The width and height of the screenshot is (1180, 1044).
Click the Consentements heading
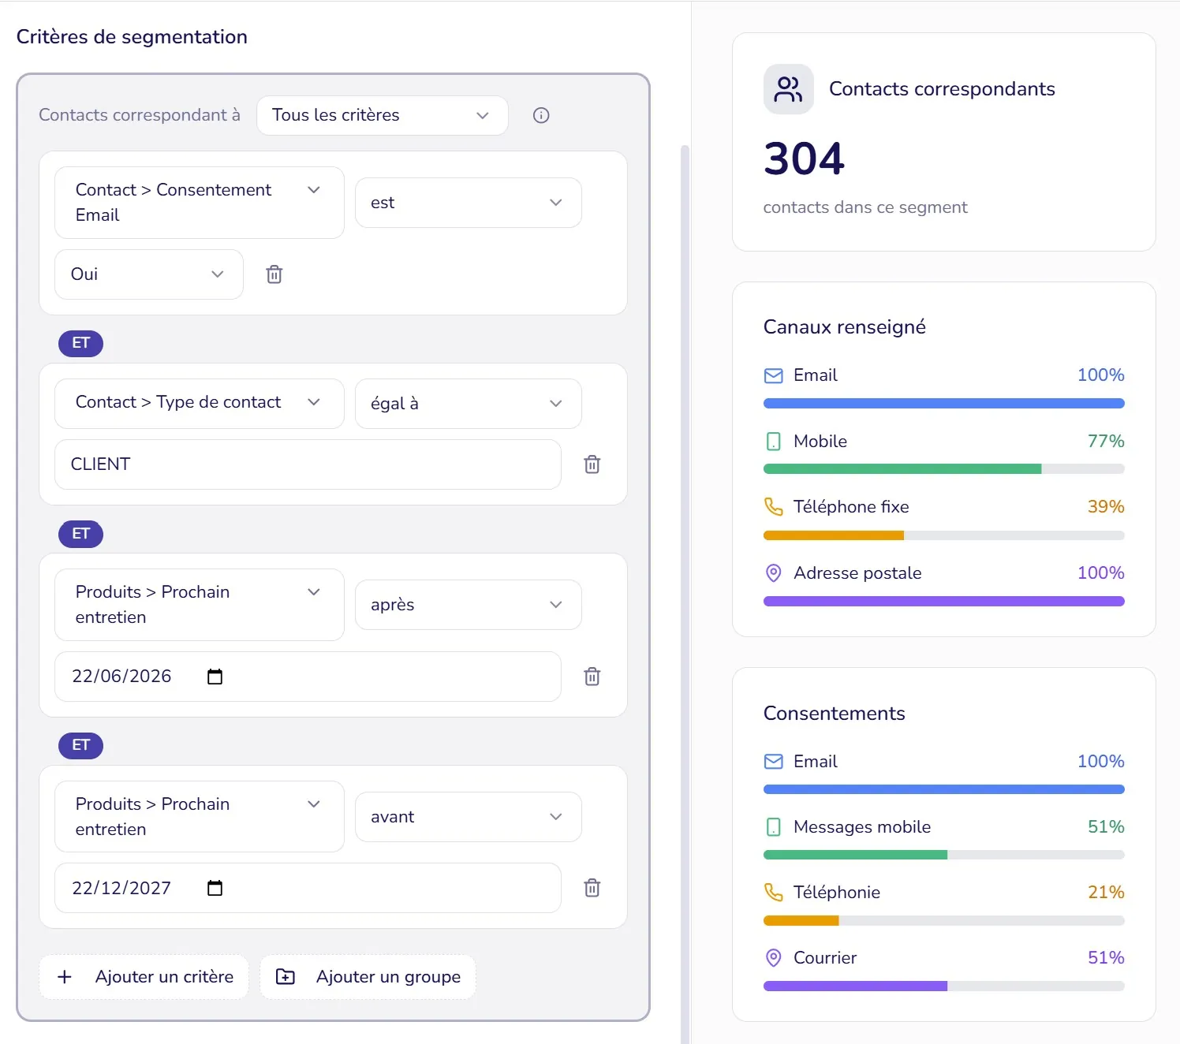[x=835, y=714]
